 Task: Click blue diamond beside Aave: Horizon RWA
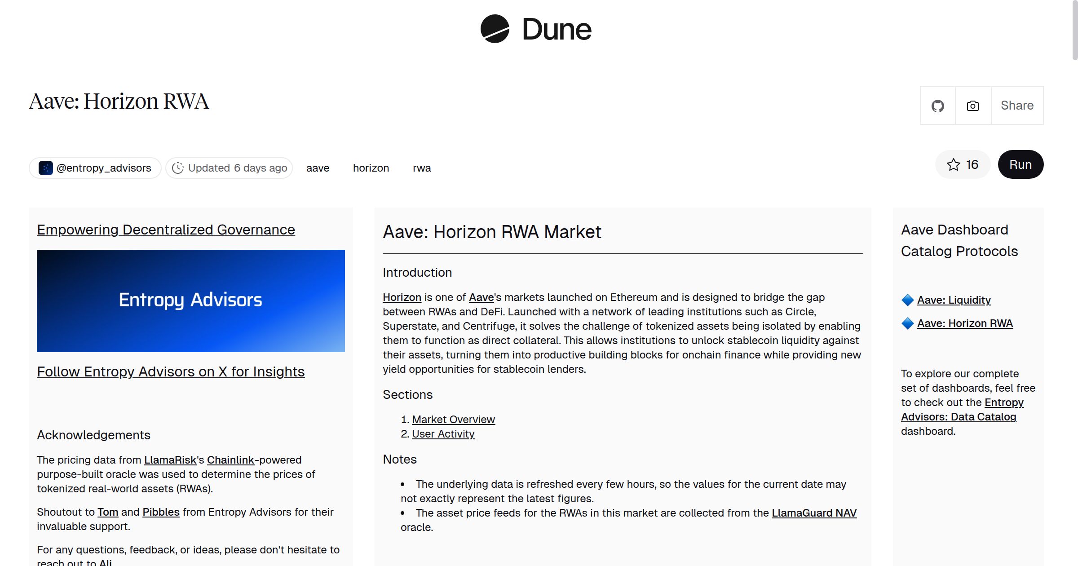click(907, 323)
